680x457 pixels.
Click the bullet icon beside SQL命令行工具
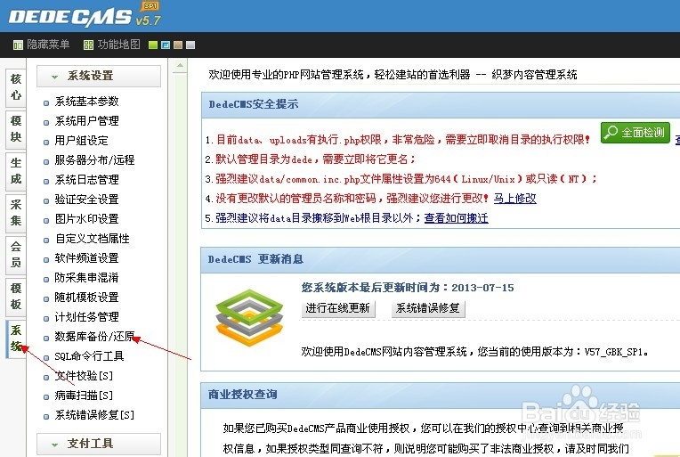46,357
